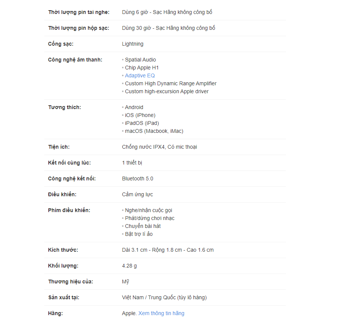Select the 'iOS (iPhone)' compatibility entry

point(140,115)
